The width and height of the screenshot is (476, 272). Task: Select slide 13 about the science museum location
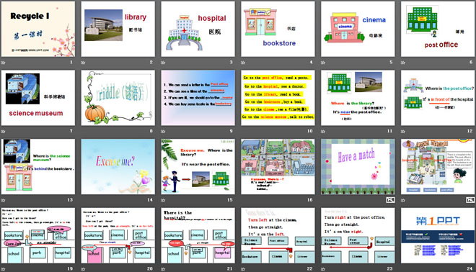[38, 167]
